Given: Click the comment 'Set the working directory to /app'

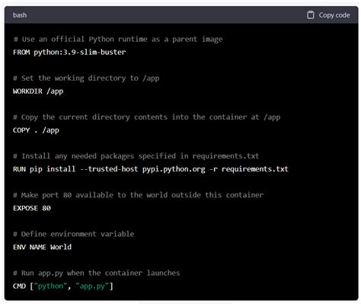Looking at the screenshot, I should pyautogui.click(x=86, y=78).
